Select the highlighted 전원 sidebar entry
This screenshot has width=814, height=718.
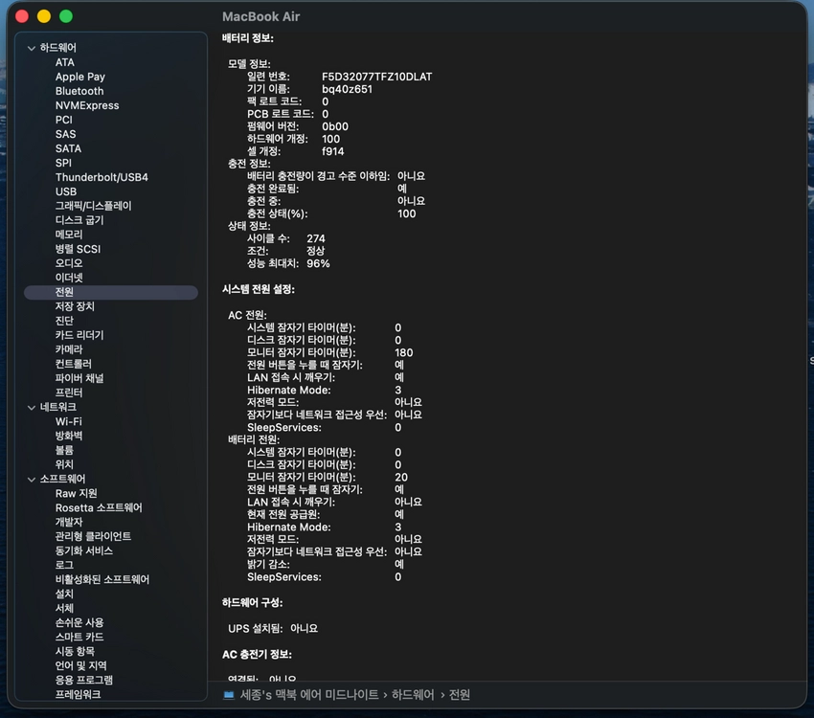(111, 292)
